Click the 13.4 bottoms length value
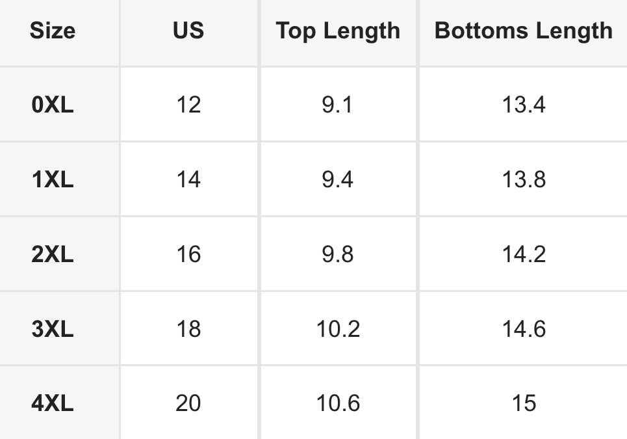Image resolution: width=627 pixels, height=439 pixels. 524,105
